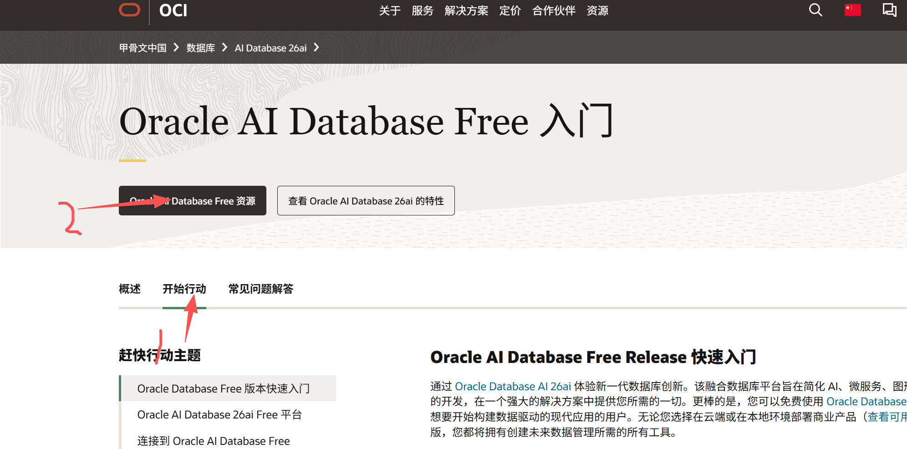Open the 资源 menu
The width and height of the screenshot is (907, 449).
click(x=597, y=11)
